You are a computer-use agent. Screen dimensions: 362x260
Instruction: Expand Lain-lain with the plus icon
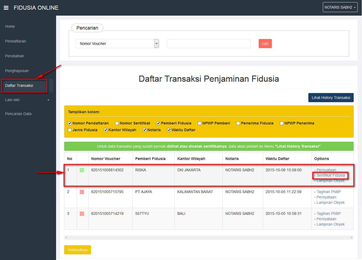point(48,100)
